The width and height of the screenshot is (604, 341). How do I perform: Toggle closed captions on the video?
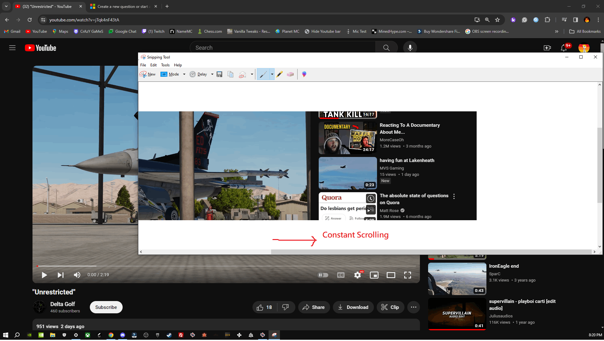(341, 275)
